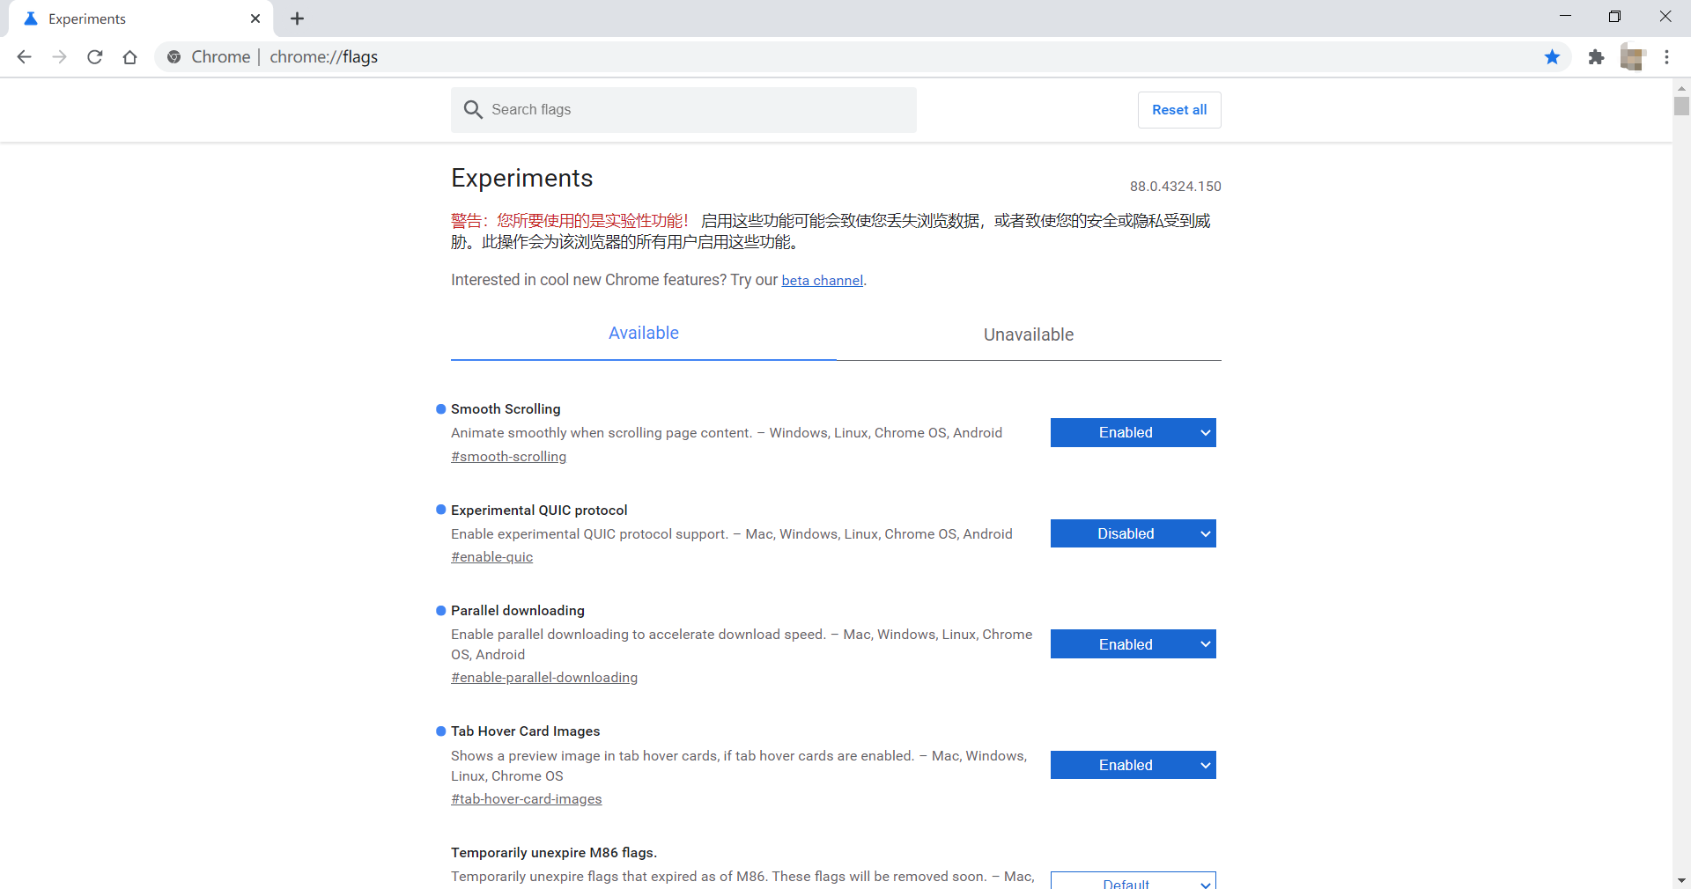Navigate back to the previous page
The width and height of the screenshot is (1691, 889).
click(24, 56)
